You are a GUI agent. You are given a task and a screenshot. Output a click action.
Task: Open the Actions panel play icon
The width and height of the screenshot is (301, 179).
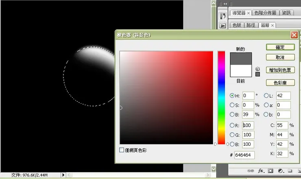point(222,26)
